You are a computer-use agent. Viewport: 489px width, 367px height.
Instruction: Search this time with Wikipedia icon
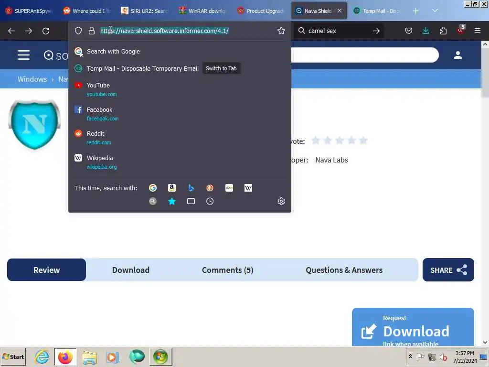(248, 188)
